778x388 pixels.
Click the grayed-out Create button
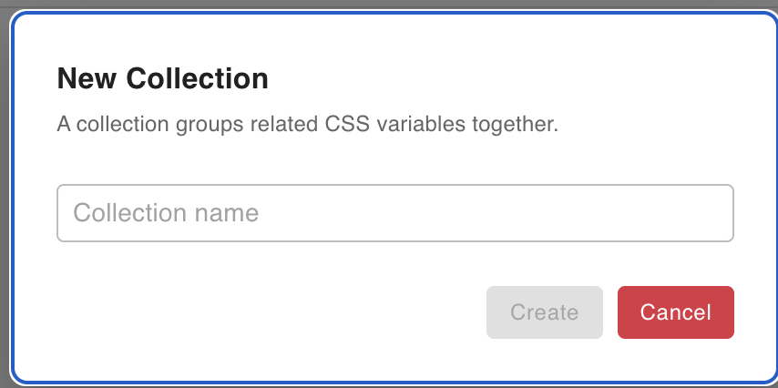pos(545,312)
